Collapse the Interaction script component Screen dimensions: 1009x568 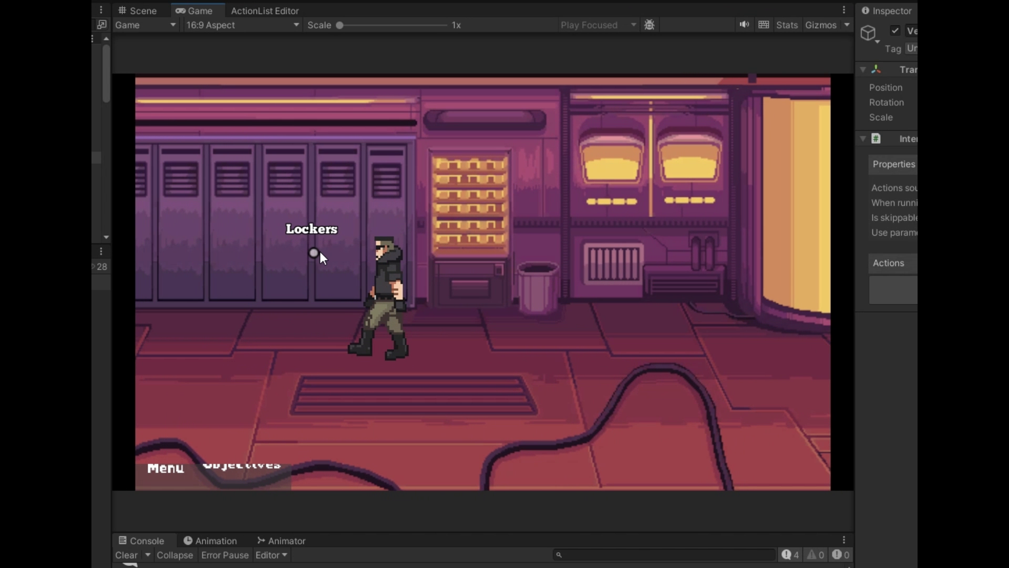coord(863,139)
